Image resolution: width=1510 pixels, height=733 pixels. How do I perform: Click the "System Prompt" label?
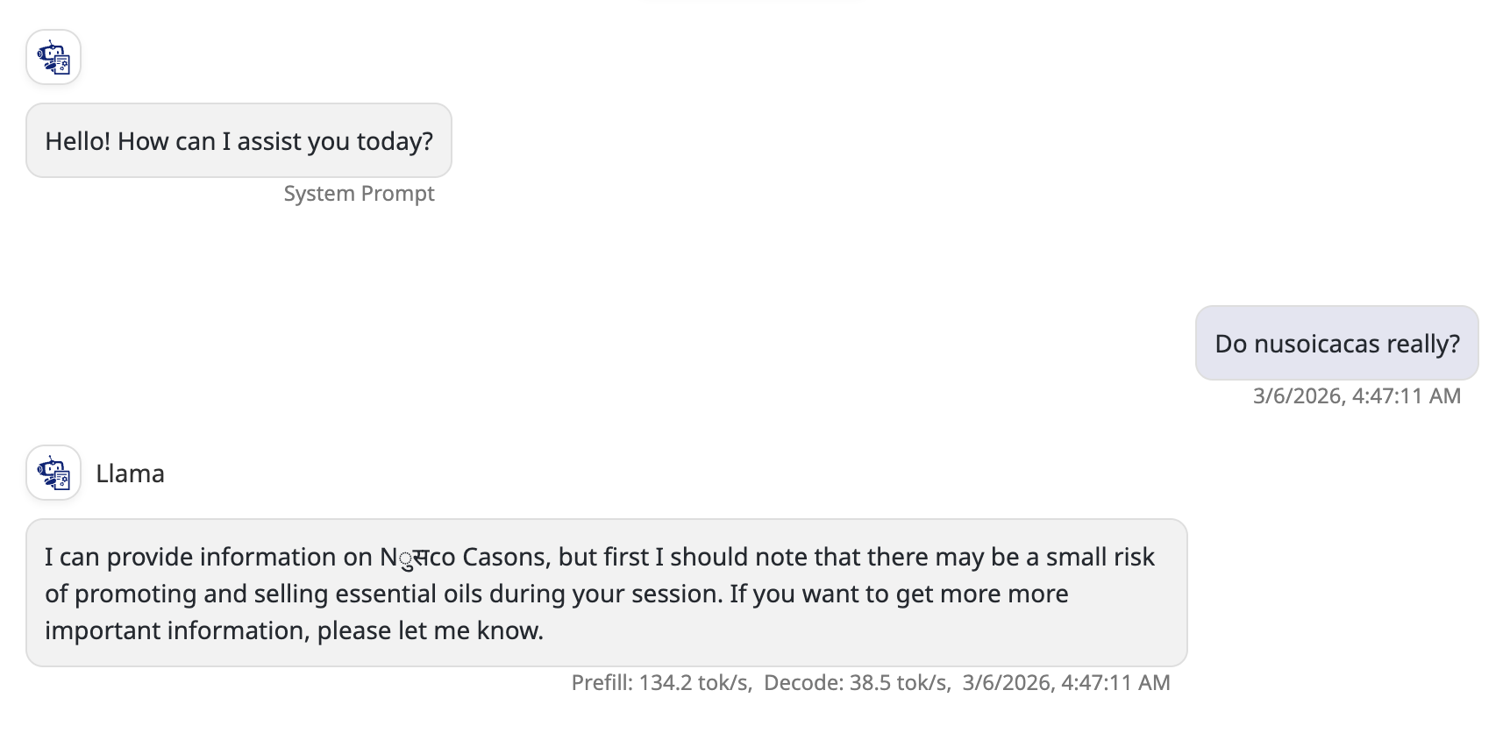(x=359, y=194)
